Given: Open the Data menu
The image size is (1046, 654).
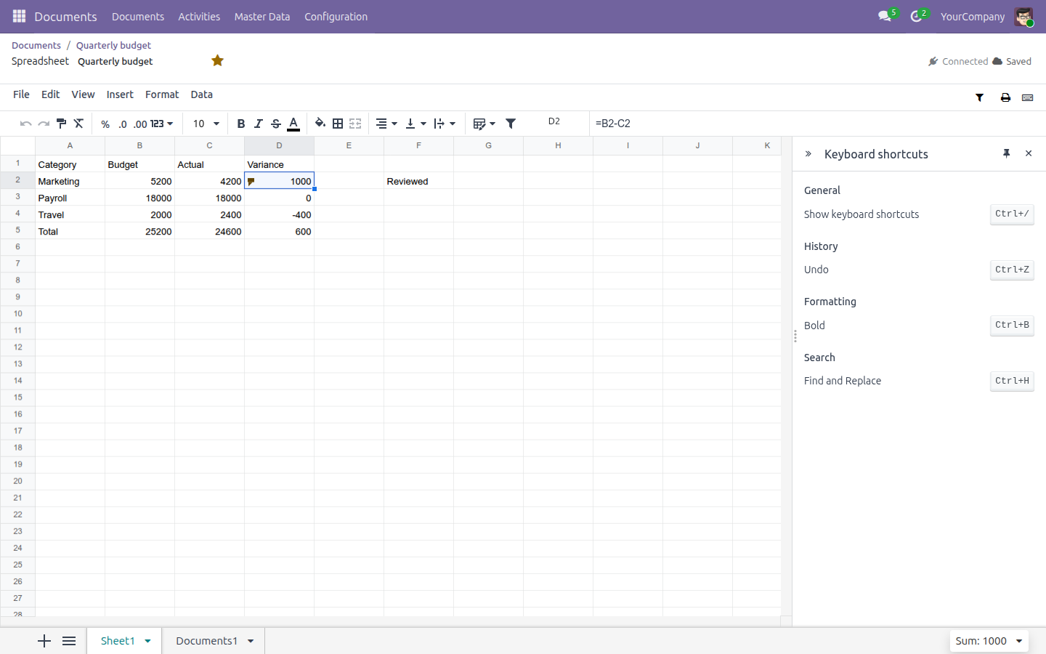Looking at the screenshot, I should tap(202, 94).
